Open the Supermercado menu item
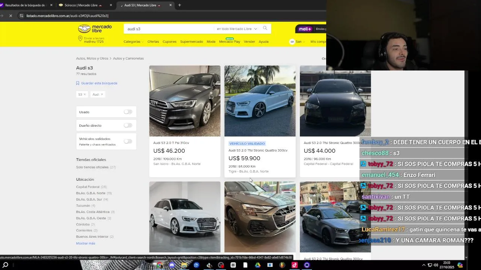481x270 pixels. (x=191, y=42)
